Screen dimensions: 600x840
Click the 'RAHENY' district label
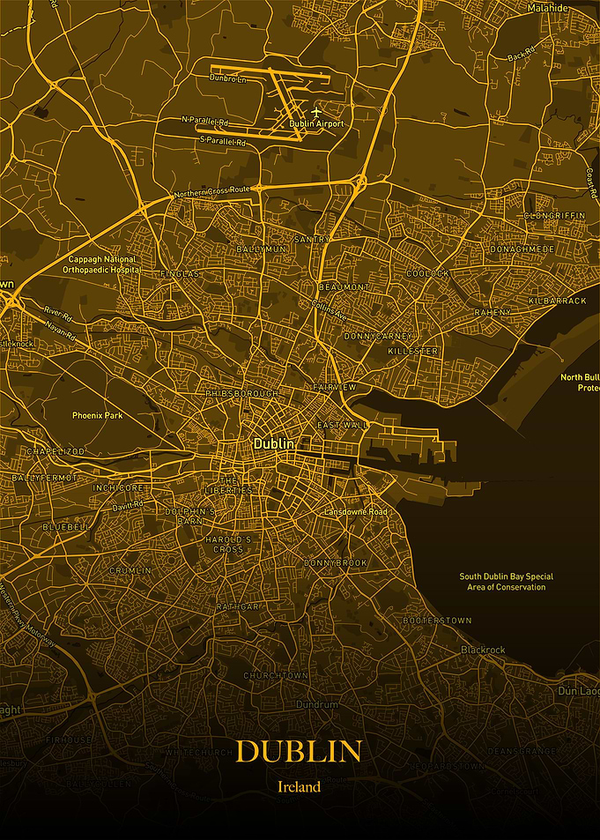pos(493,312)
